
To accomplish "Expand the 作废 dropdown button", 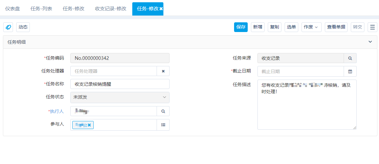I will 311,27.
